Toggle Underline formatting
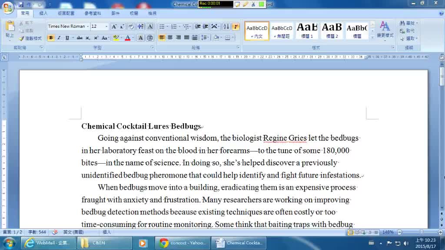Viewport: 445px width, 250px height. [x=67, y=38]
